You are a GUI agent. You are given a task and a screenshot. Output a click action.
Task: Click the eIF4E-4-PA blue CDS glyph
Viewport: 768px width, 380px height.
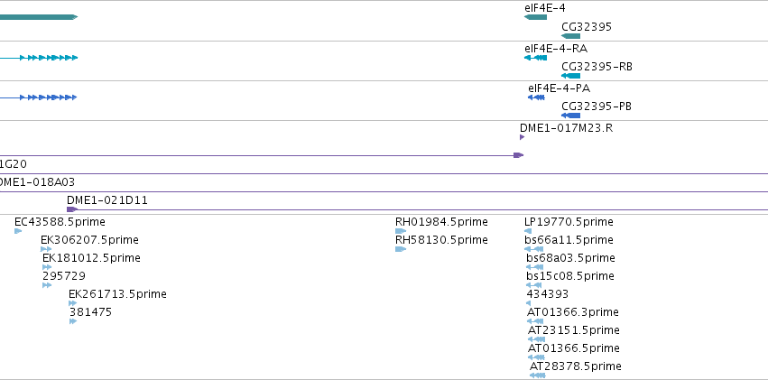tap(536, 97)
